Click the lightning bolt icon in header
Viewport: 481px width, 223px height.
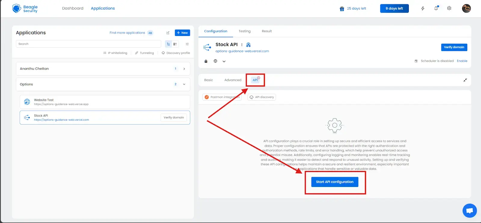click(423, 8)
